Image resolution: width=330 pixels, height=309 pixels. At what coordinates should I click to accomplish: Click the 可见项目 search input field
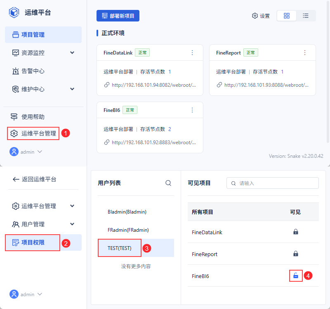tap(273, 183)
